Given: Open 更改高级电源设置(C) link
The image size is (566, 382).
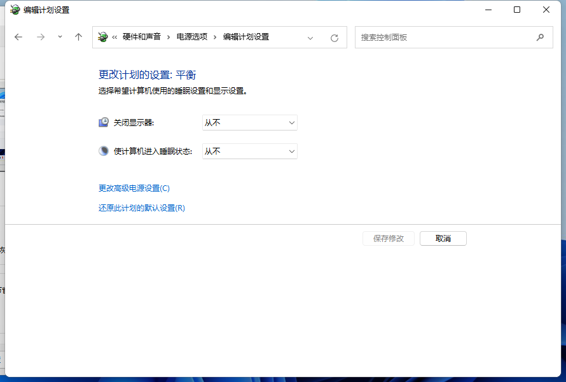Looking at the screenshot, I should click(134, 188).
